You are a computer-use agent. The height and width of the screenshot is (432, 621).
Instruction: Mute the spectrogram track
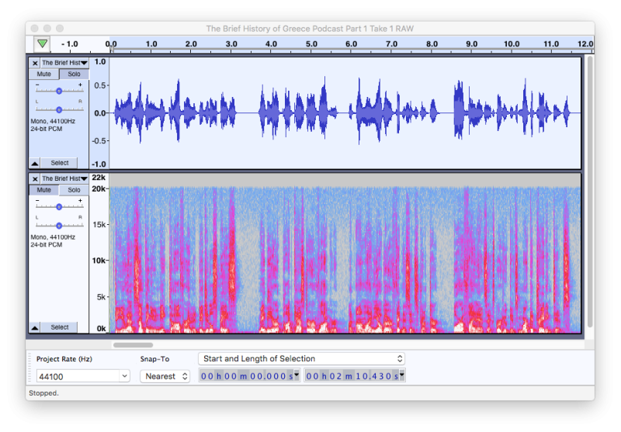click(44, 190)
